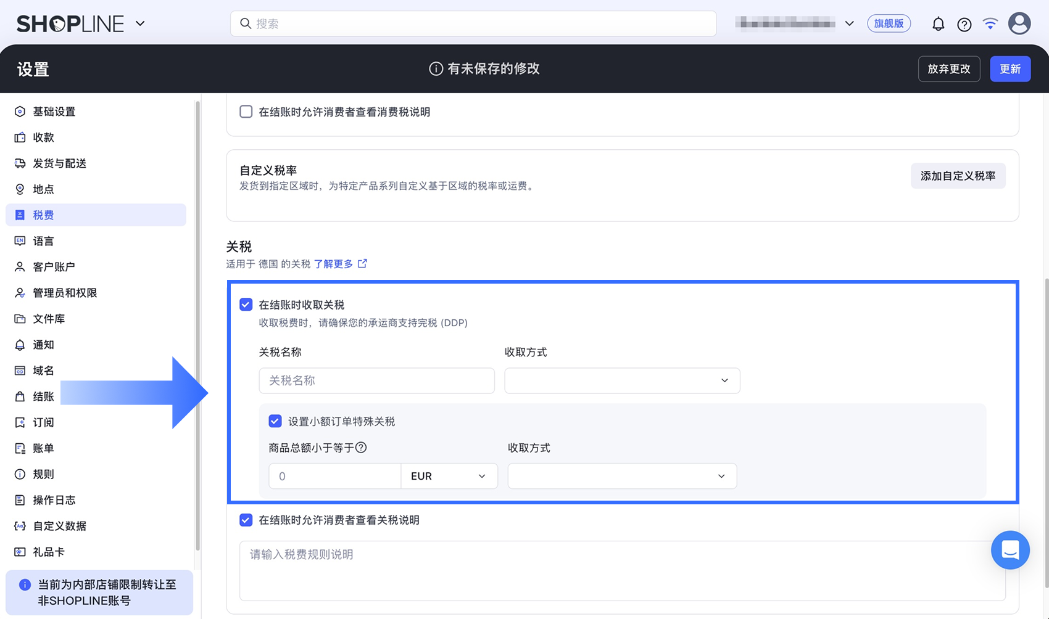Open the 收取方式 dropdown beside 关税名称
This screenshot has width=1049, height=619.
pyautogui.click(x=622, y=380)
